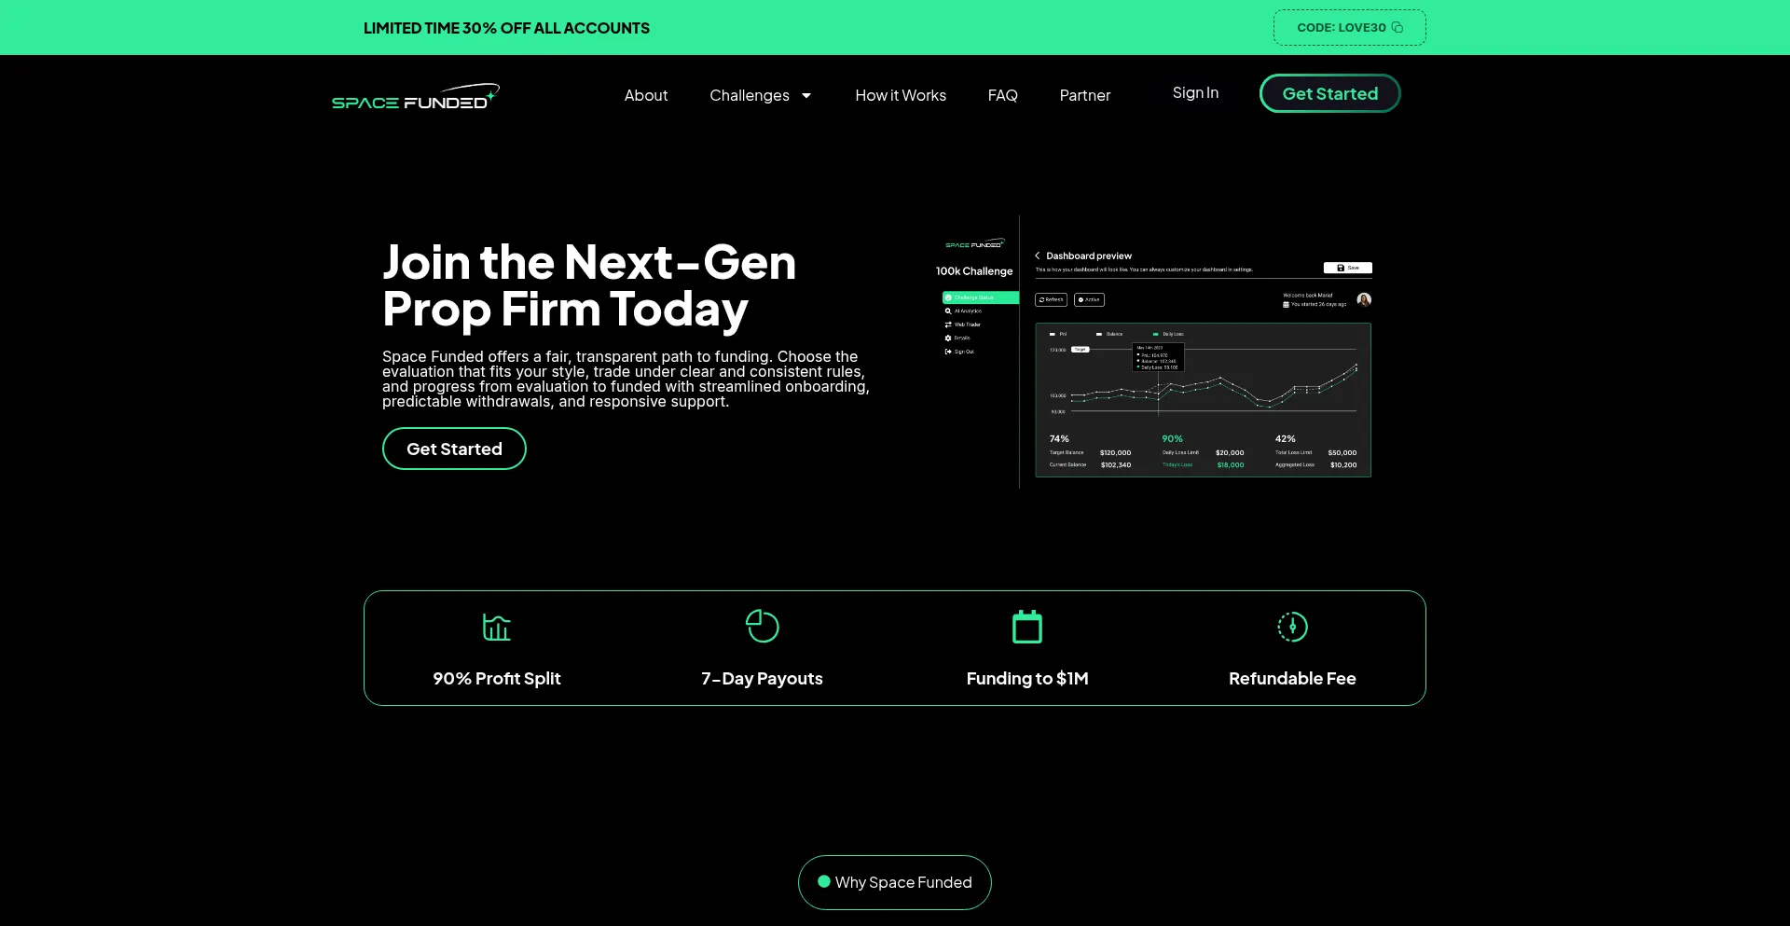Click the user avatar in dashboard preview
Image resolution: width=1790 pixels, height=926 pixels.
[1364, 299]
